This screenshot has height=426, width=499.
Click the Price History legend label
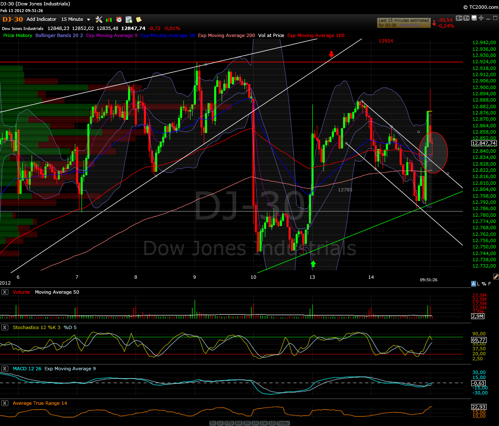point(18,35)
